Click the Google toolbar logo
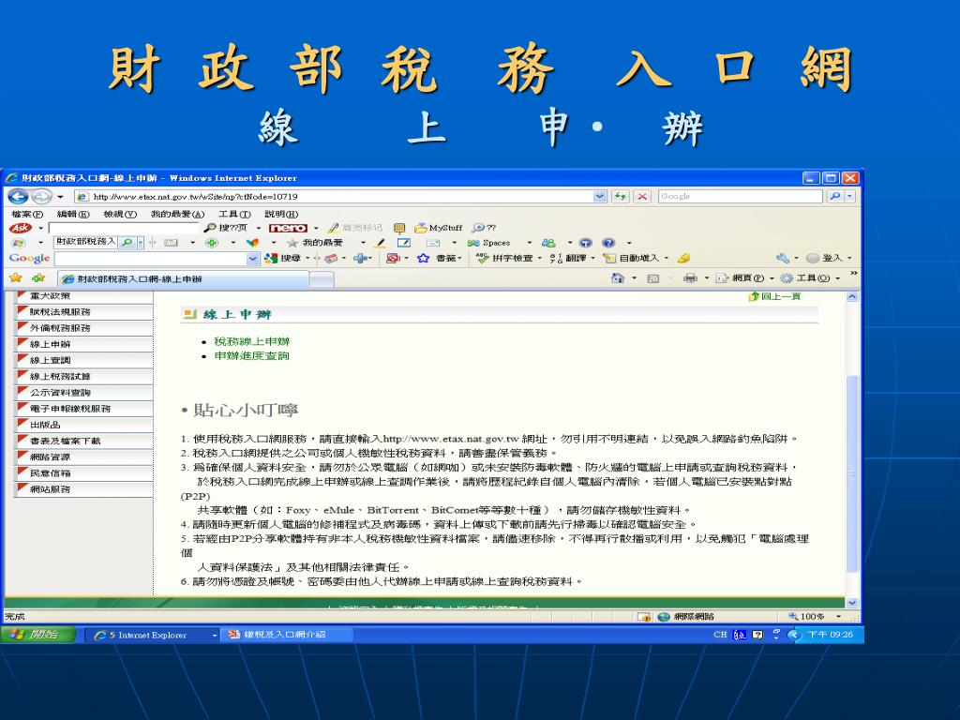Screen dimensions: 960x720 point(29,259)
